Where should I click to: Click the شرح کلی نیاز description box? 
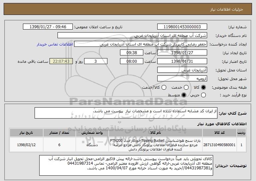(x=126, y=113)
